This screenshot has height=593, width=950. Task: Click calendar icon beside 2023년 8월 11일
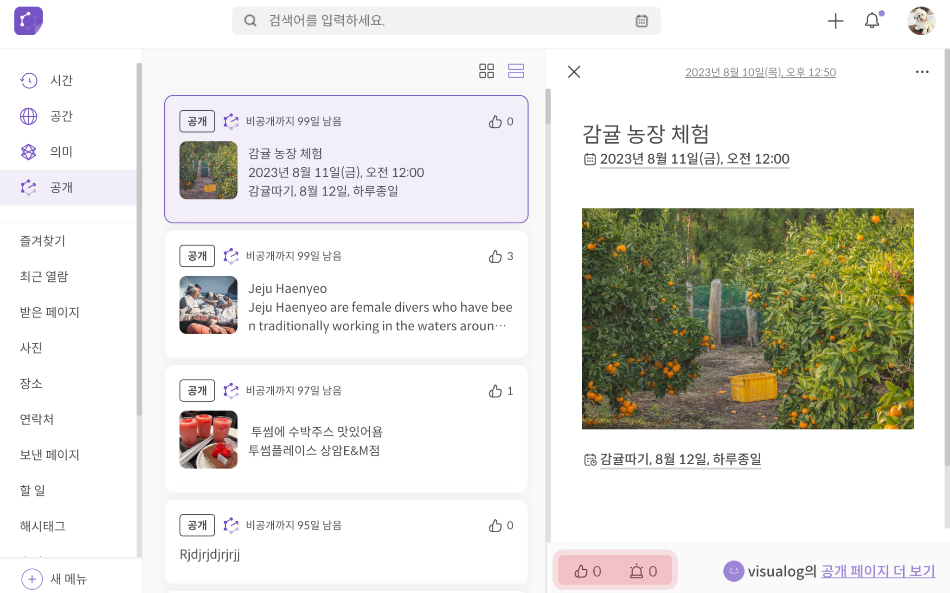click(590, 159)
